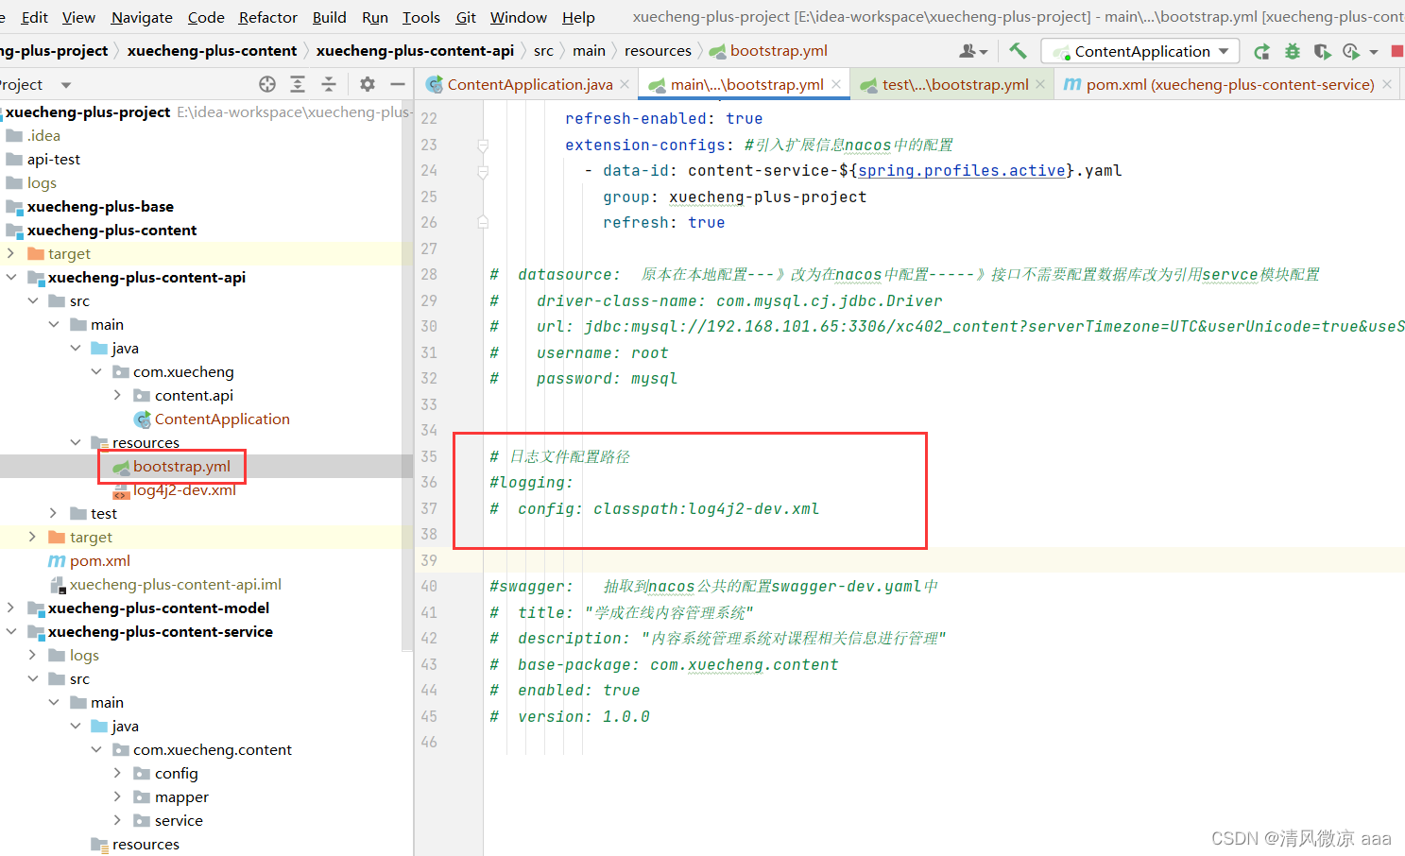Open the Git menu
The width and height of the screenshot is (1405, 856).
pyautogui.click(x=466, y=17)
